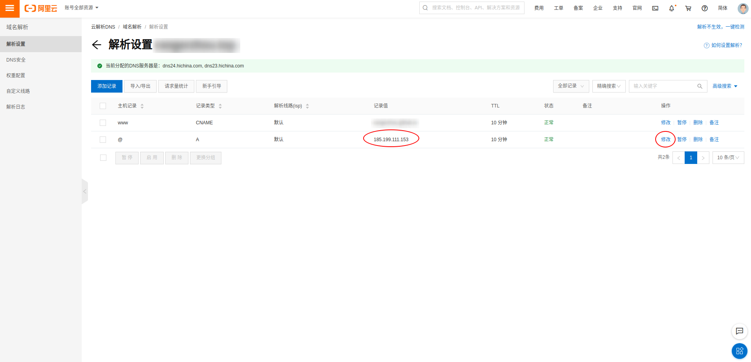
Task: Open the floating chat feedback icon
Action: click(x=740, y=331)
